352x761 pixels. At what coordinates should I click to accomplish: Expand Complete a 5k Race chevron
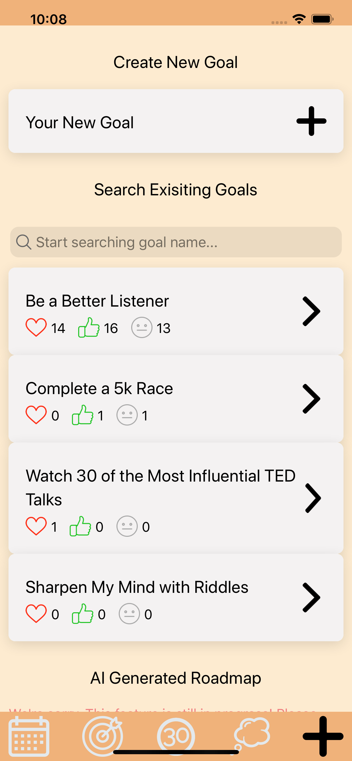point(311,399)
